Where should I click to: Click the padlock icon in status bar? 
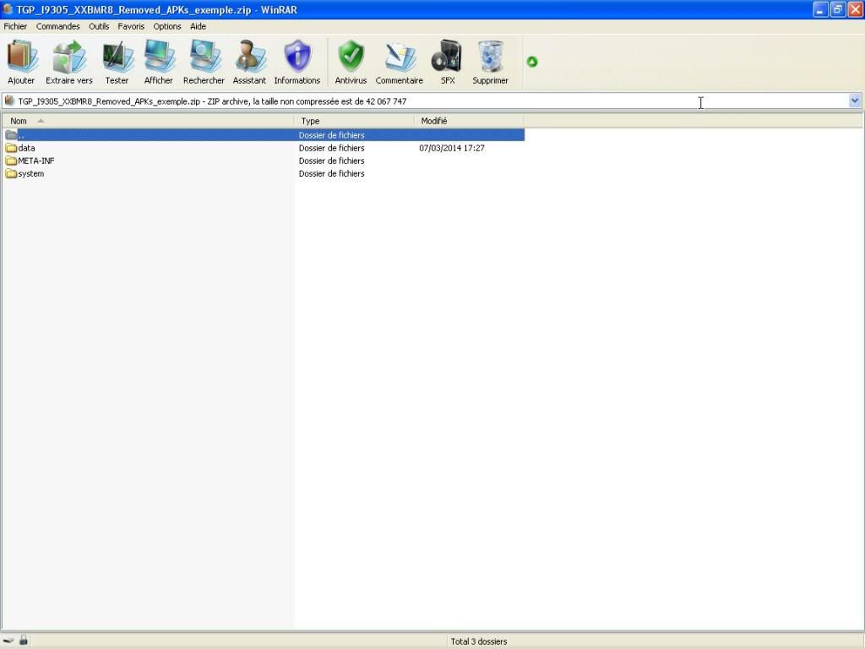[x=24, y=641]
